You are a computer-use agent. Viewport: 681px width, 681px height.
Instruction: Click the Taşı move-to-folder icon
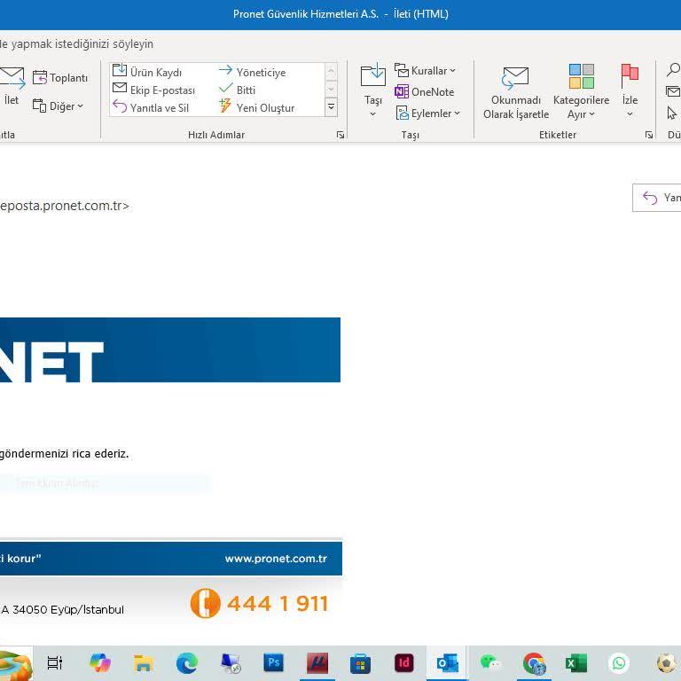[372, 75]
